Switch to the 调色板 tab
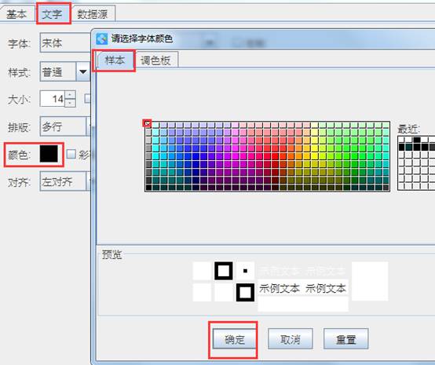The image size is (435, 365). click(x=155, y=60)
